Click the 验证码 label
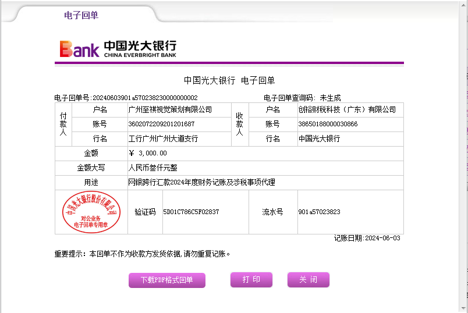468x313 pixels. pos(145,212)
